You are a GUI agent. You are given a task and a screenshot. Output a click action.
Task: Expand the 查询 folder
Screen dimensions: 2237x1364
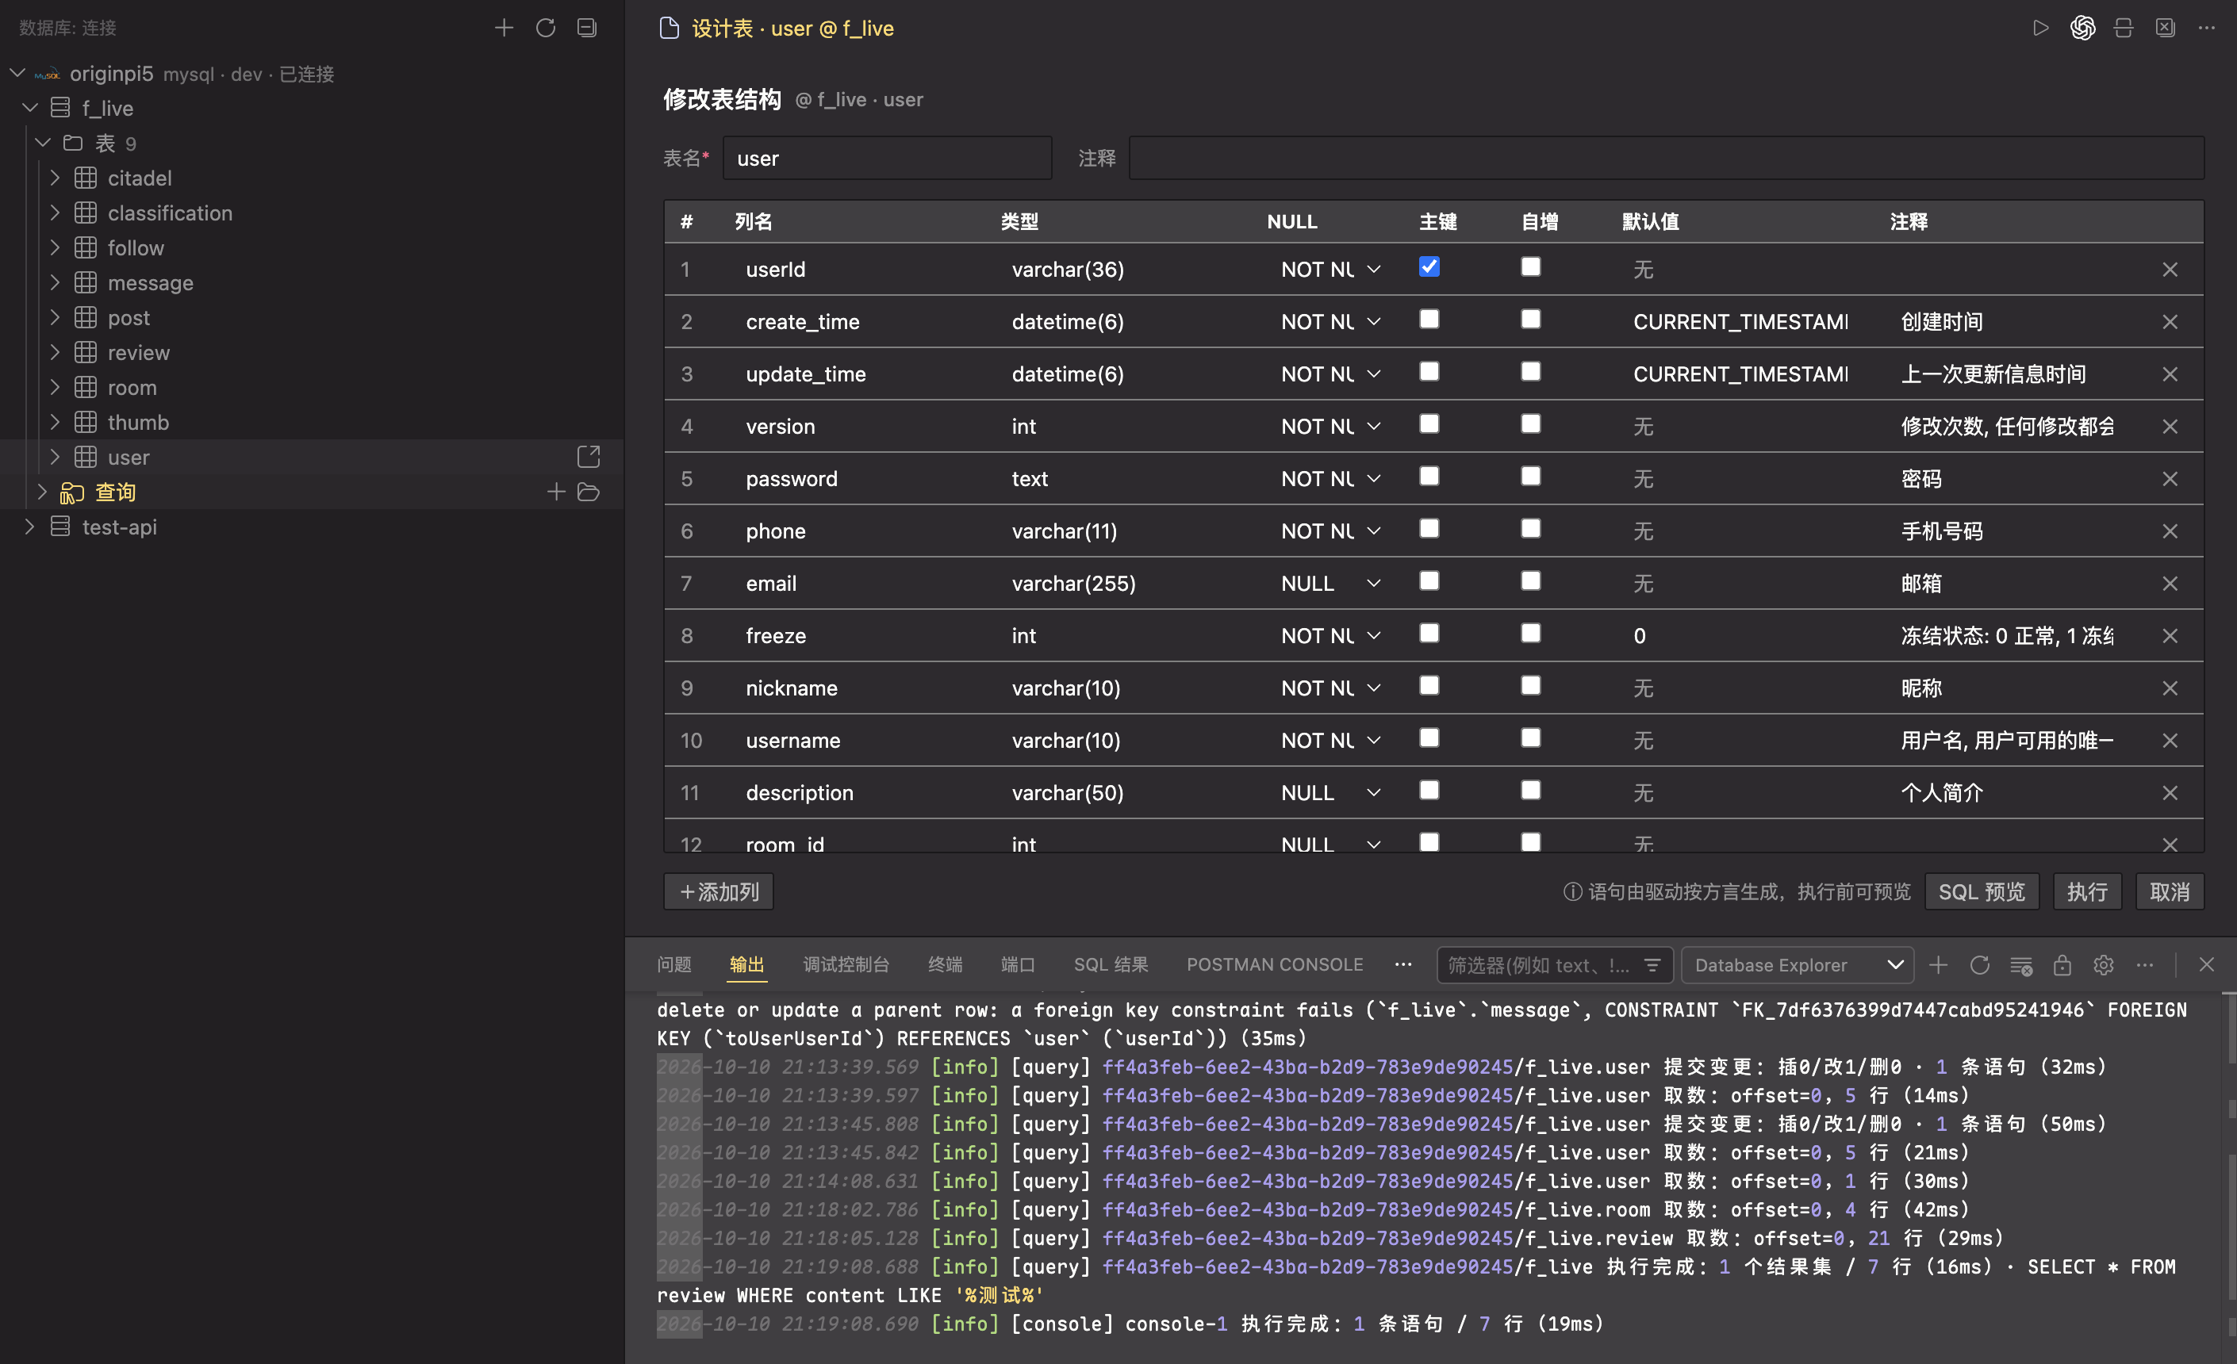[42, 492]
